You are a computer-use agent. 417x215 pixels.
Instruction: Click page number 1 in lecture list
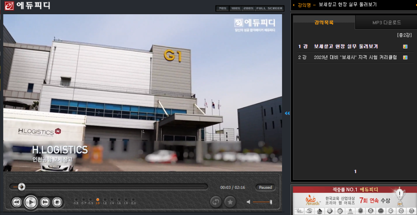(x=356, y=172)
